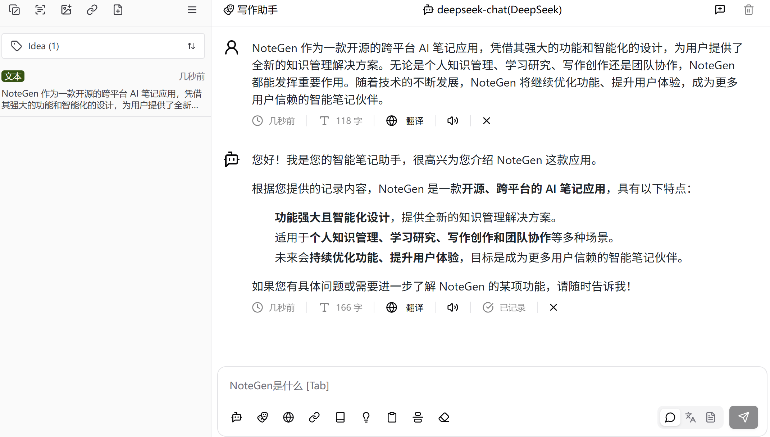Viewport: 770px width, 437px height.
Task: Click the add file record icon
Action: [x=118, y=10]
